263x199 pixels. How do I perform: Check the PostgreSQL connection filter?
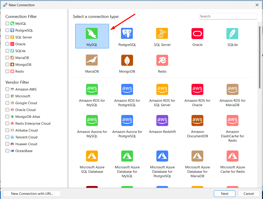[7, 30]
